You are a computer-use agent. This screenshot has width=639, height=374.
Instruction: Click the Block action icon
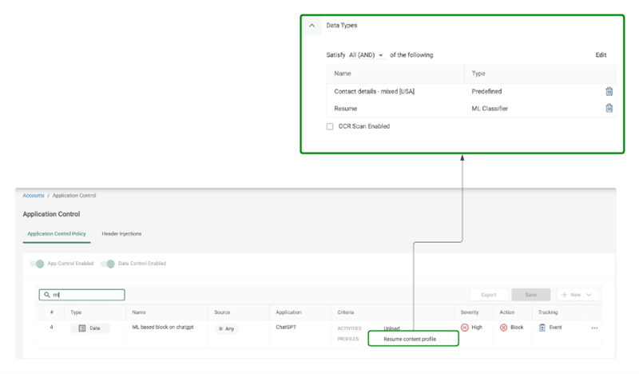click(504, 327)
